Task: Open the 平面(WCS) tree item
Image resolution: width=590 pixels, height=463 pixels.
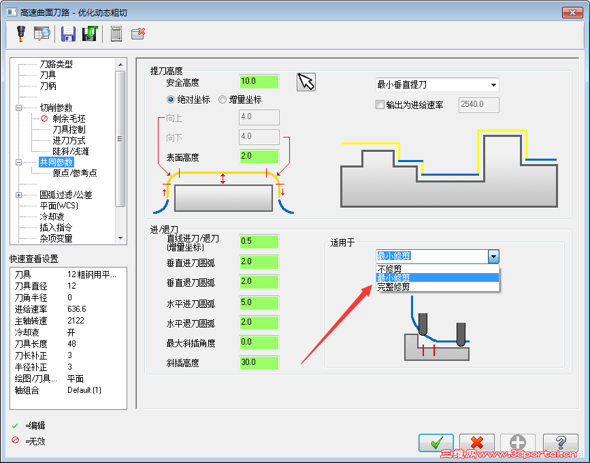Action: [59, 206]
